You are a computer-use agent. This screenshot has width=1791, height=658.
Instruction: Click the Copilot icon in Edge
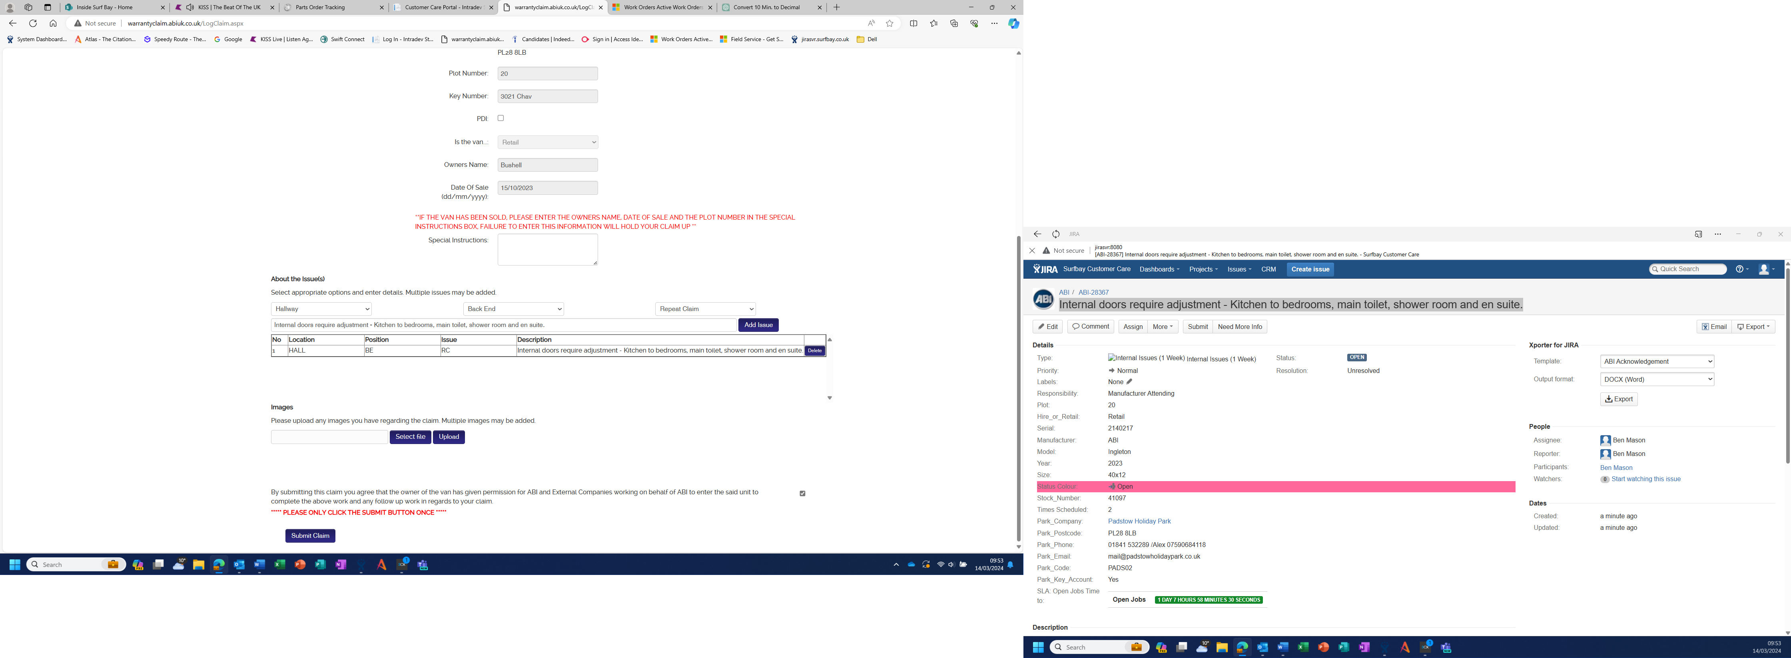pos(1014,23)
